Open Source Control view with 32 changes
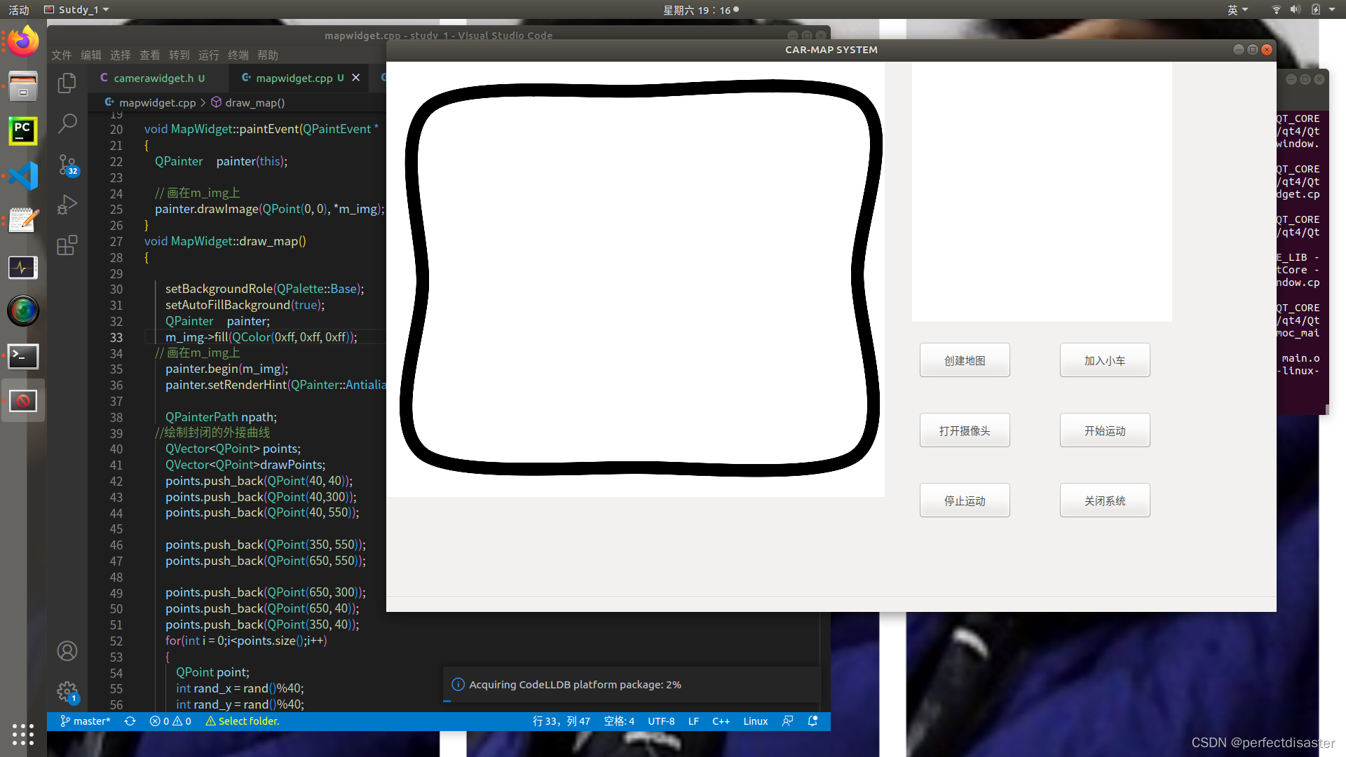Viewport: 1346px width, 757px height. (67, 165)
